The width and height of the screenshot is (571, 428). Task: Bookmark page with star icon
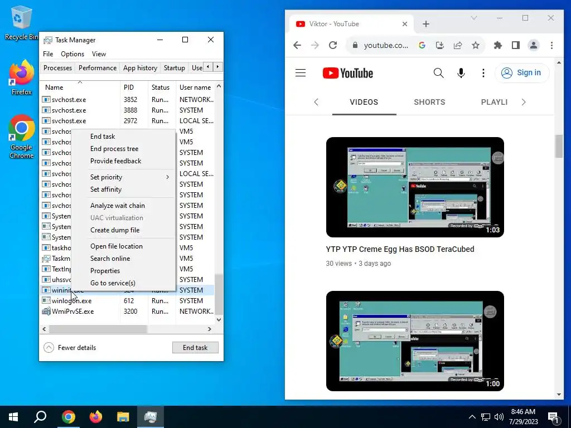[x=476, y=45]
